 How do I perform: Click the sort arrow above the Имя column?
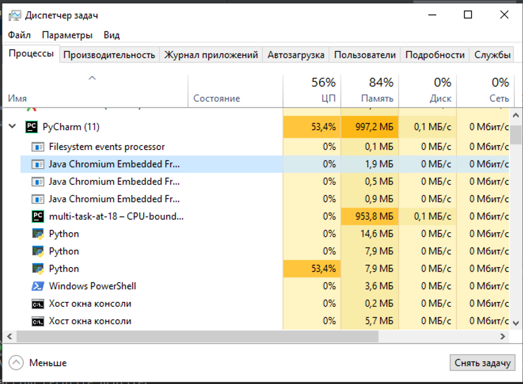tap(92, 78)
